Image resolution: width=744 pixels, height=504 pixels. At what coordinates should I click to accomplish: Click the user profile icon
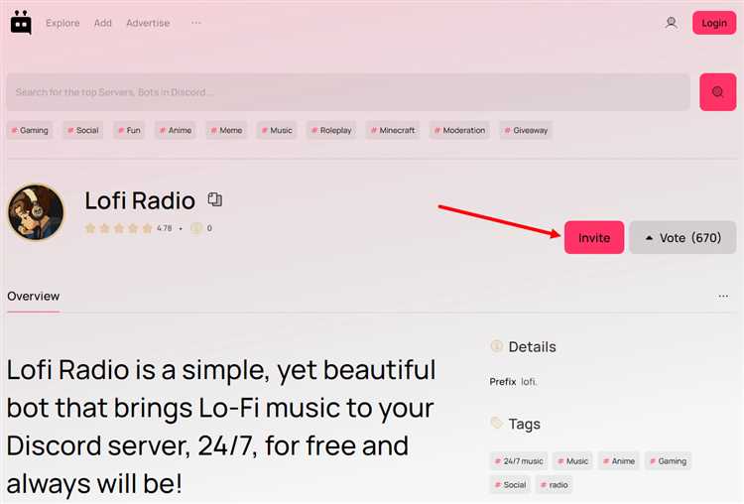coord(671,23)
